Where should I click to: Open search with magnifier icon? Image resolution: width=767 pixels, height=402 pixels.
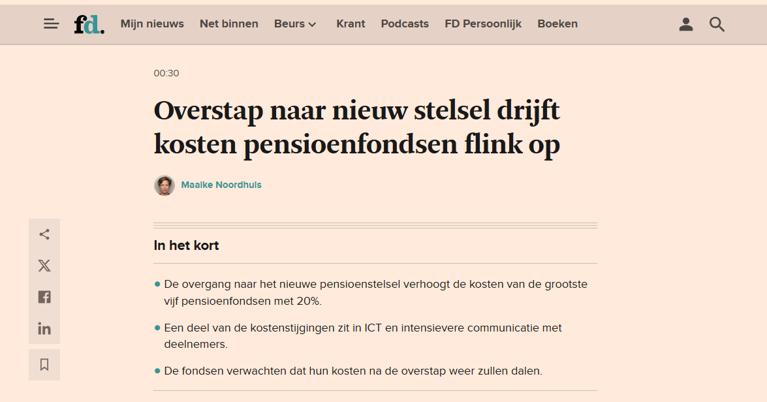(717, 24)
